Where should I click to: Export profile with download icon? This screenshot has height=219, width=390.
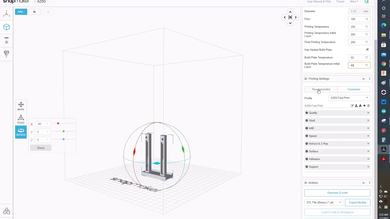360,106
